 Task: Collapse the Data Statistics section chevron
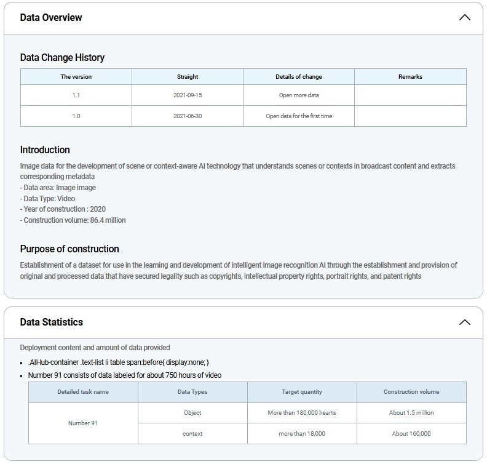464,322
